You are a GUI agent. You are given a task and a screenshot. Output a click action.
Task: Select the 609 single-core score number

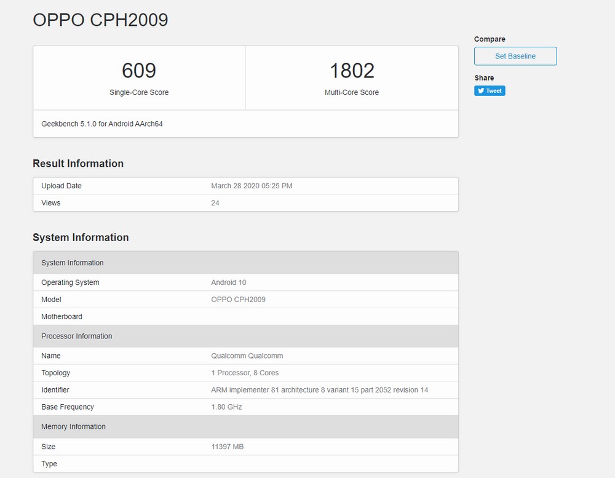(x=139, y=71)
